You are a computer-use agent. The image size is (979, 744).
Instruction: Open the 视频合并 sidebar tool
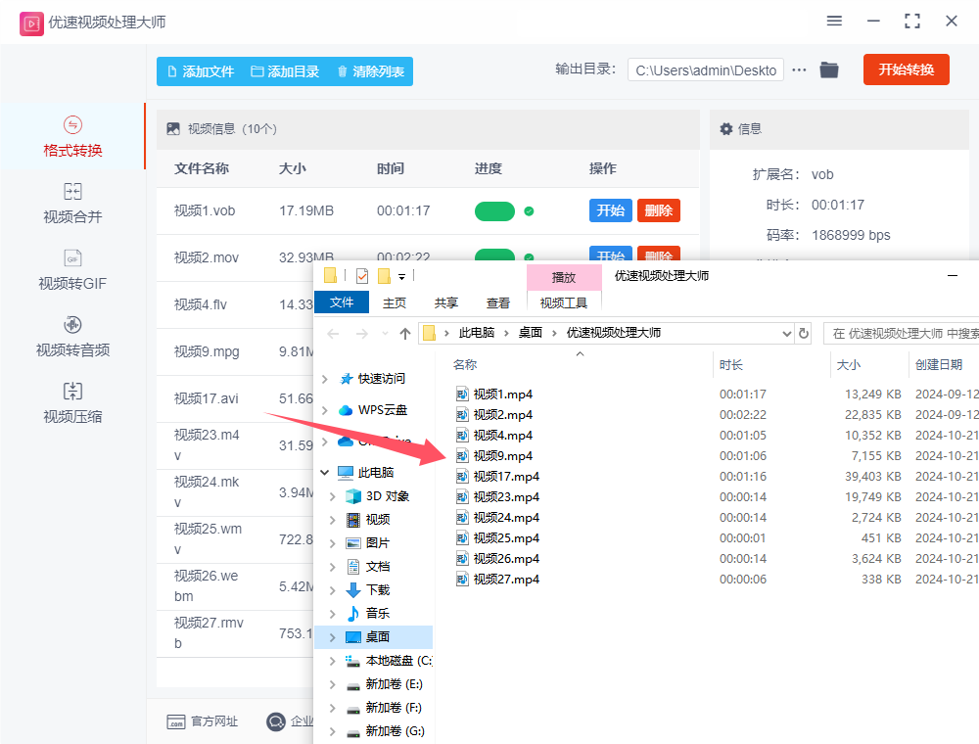point(72,203)
